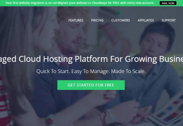Click the 'Quick To Start' tagline text

point(91,71)
